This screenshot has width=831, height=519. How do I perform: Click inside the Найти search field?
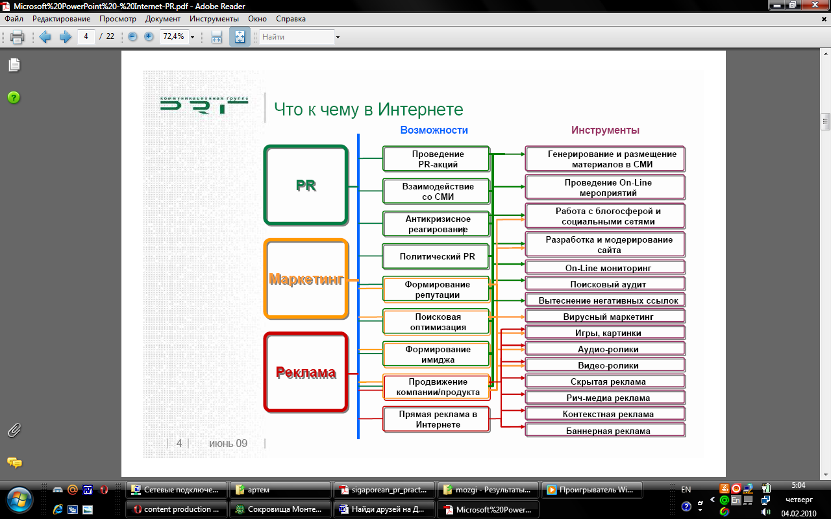[296, 37]
